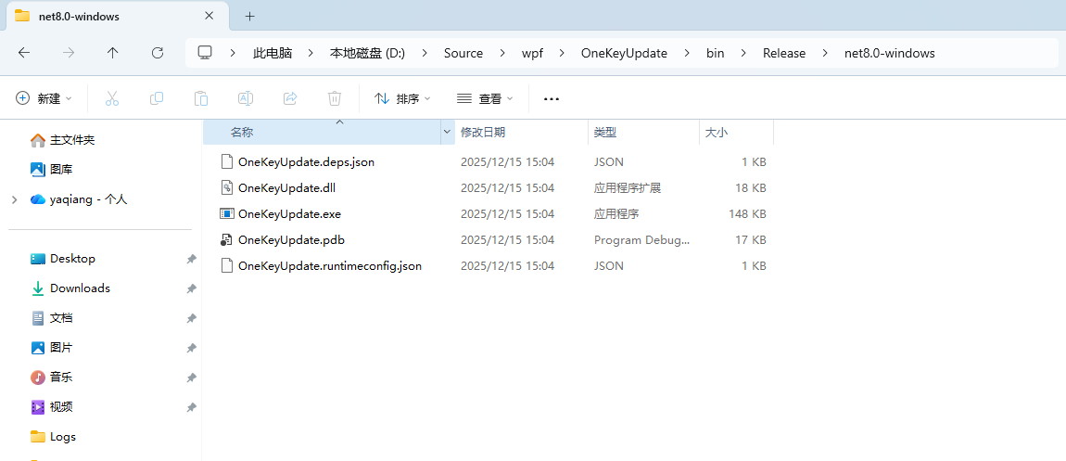The width and height of the screenshot is (1066, 461).
Task: Click the pin icon beside Desktop
Action: (192, 260)
